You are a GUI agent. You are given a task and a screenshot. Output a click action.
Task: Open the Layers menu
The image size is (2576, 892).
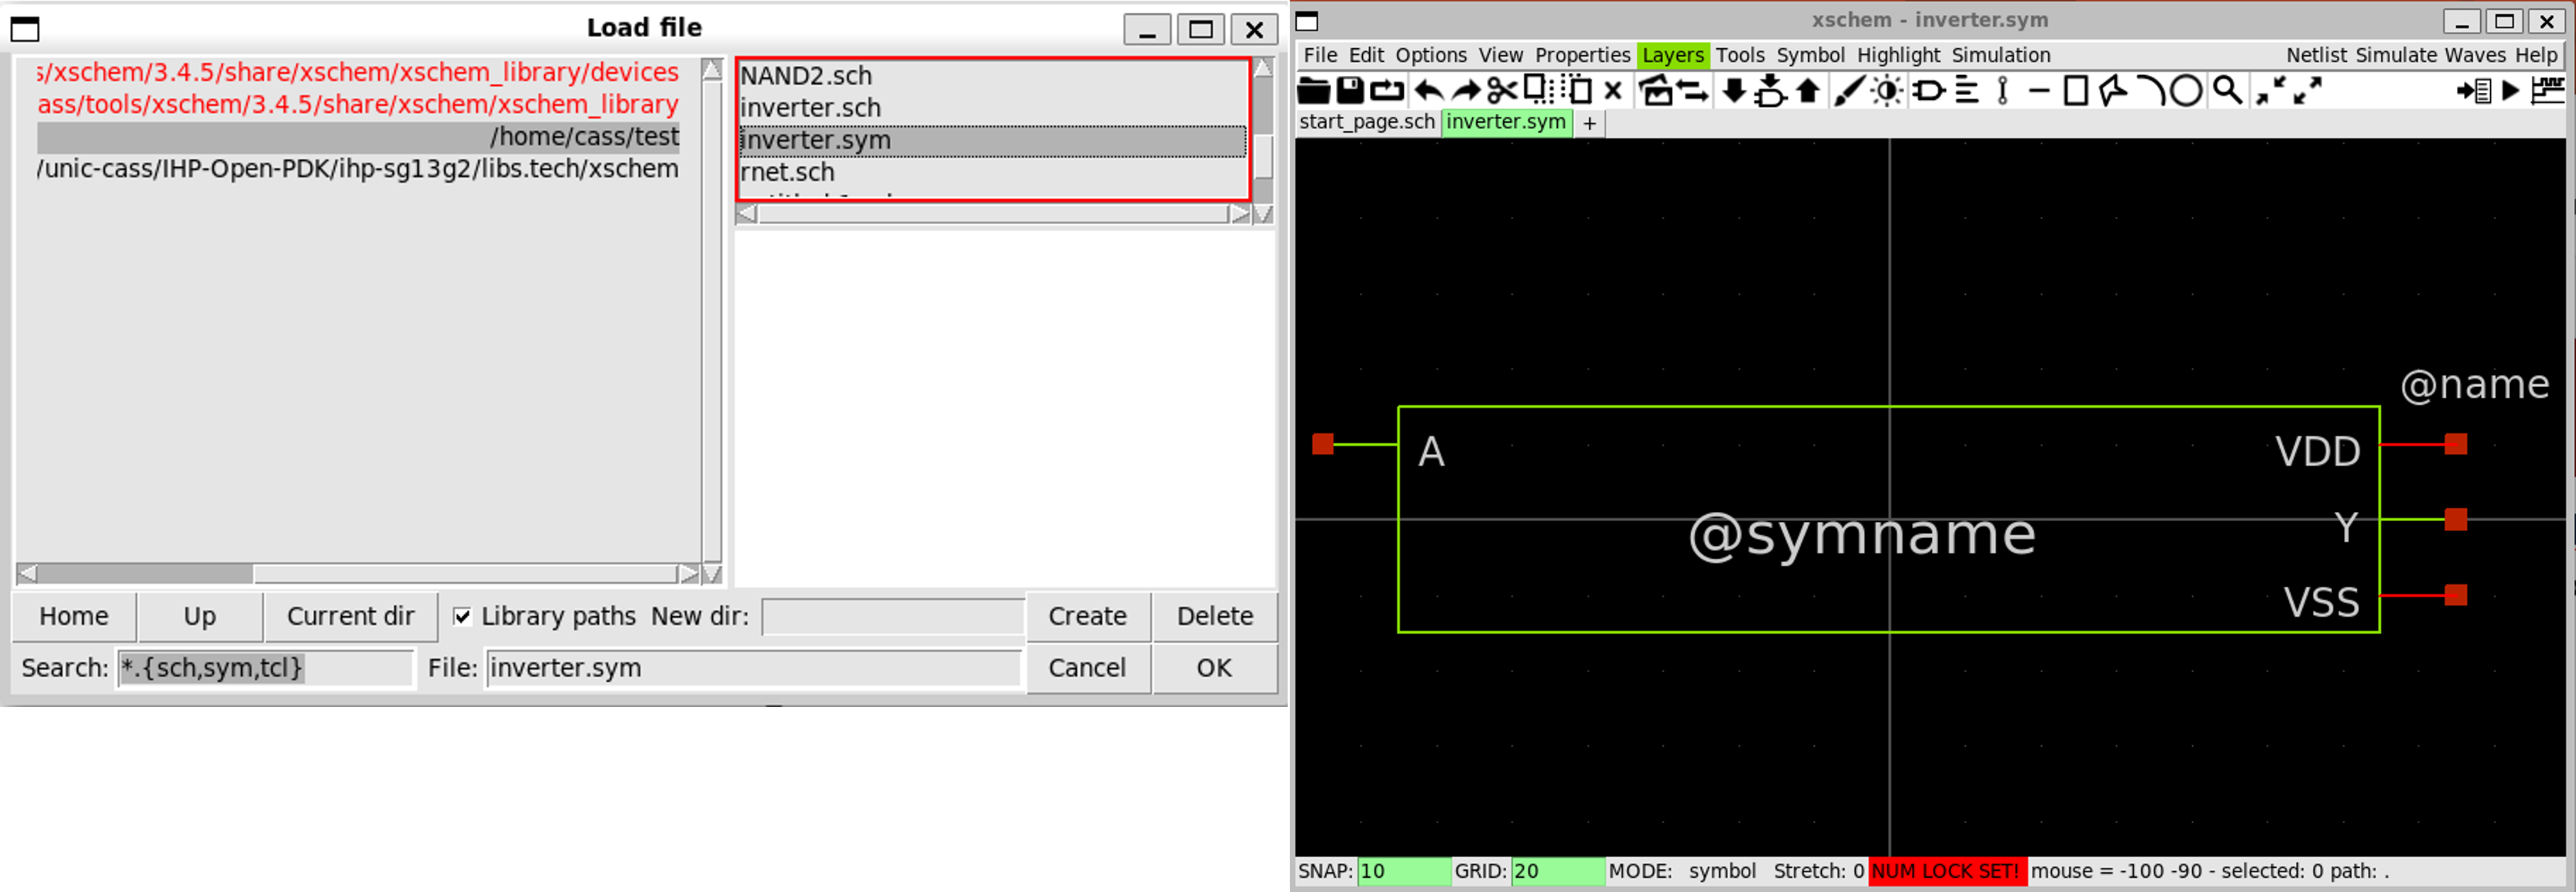[1672, 55]
